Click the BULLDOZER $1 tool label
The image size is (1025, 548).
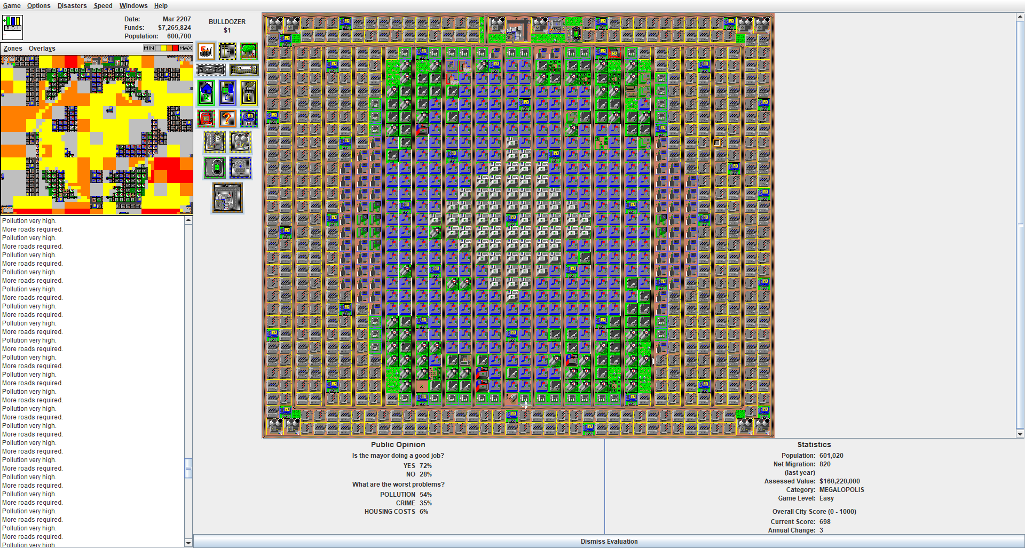click(227, 26)
